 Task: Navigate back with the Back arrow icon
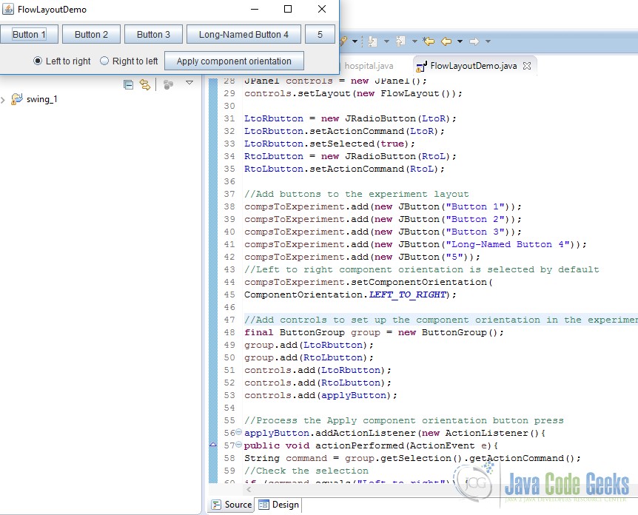point(446,42)
